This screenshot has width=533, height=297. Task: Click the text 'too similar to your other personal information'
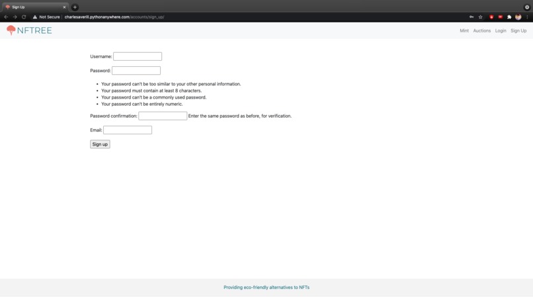(195, 84)
